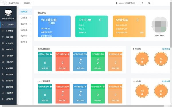Click help icon on orange 外卖订单概况 card

point(121,54)
